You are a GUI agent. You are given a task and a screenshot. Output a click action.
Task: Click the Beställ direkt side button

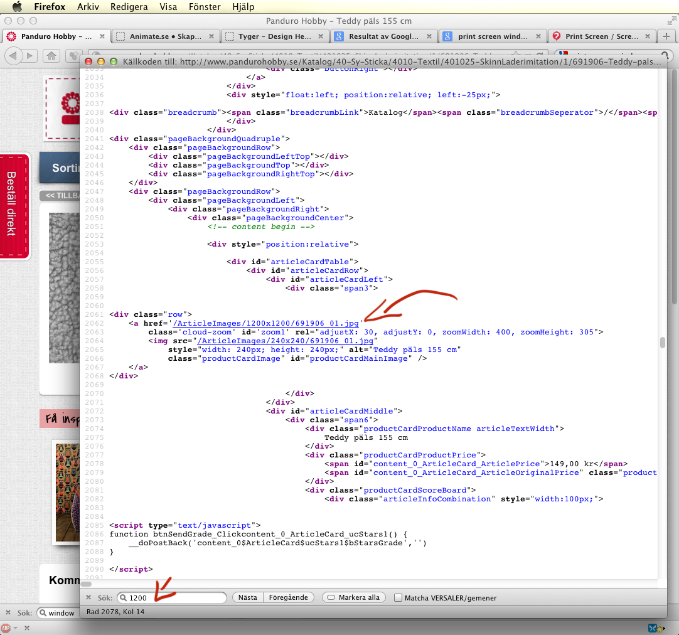tap(14, 206)
